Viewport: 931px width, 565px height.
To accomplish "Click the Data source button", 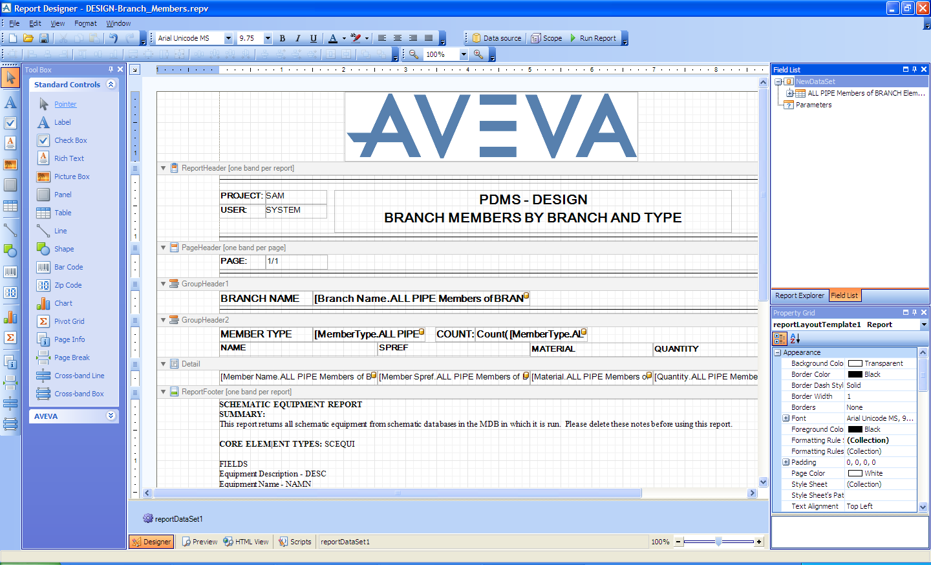I will coord(497,38).
